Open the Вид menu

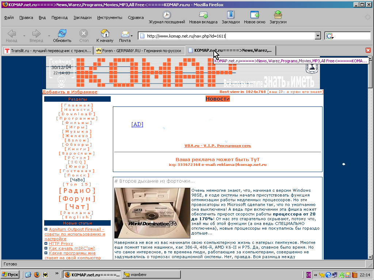(x=42, y=17)
